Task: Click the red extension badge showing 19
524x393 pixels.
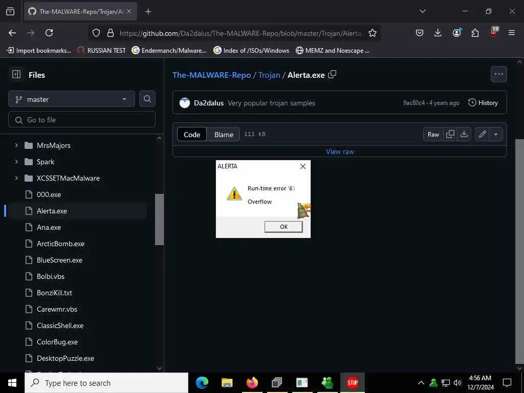Action: [x=494, y=32]
